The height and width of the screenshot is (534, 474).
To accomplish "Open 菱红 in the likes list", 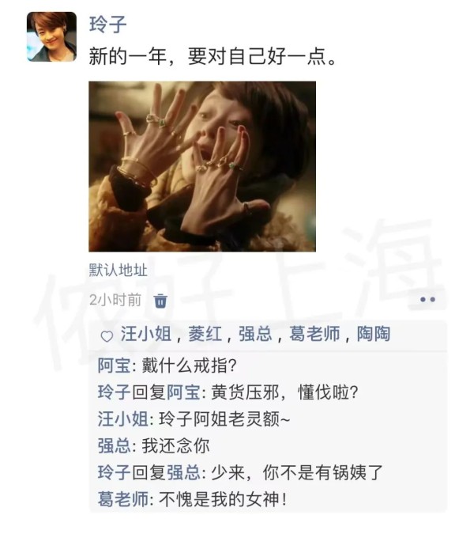I will [x=205, y=333].
